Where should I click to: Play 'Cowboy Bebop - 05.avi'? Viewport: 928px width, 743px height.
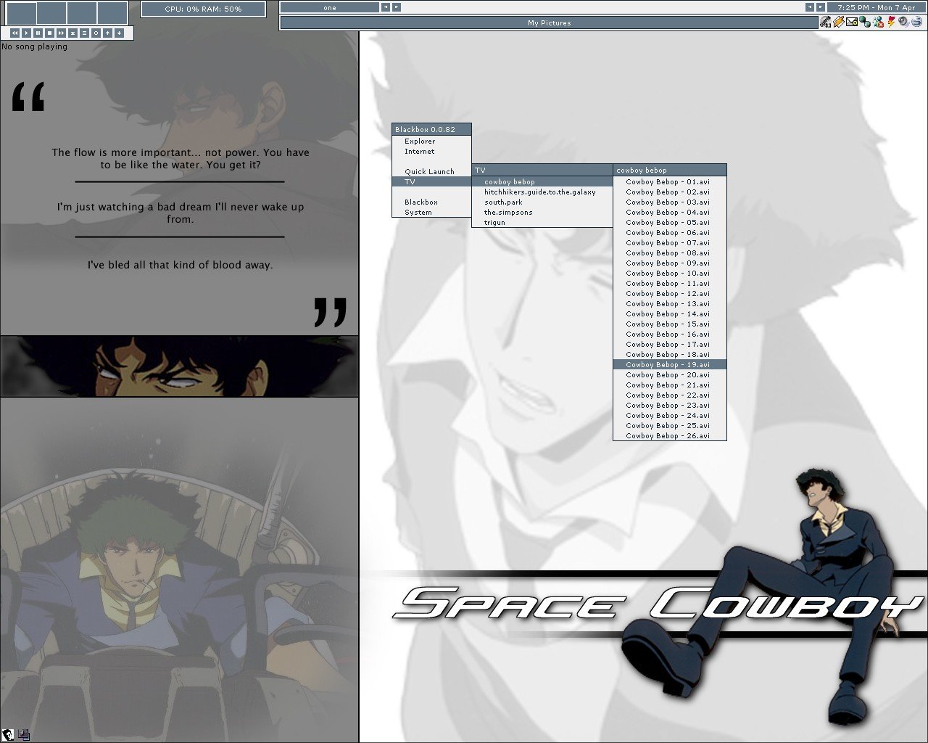[669, 223]
